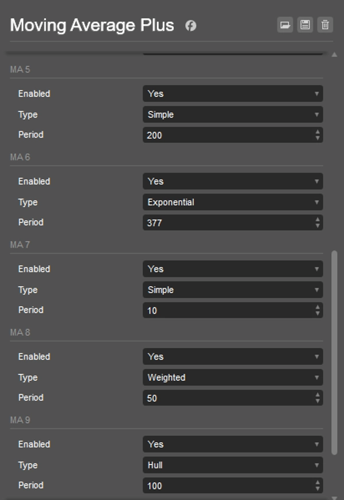Open MA 5 Type dropdown showing Simple

coord(232,115)
